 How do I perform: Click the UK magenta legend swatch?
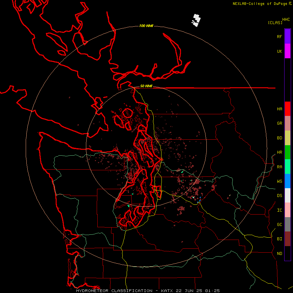coord(287,51)
